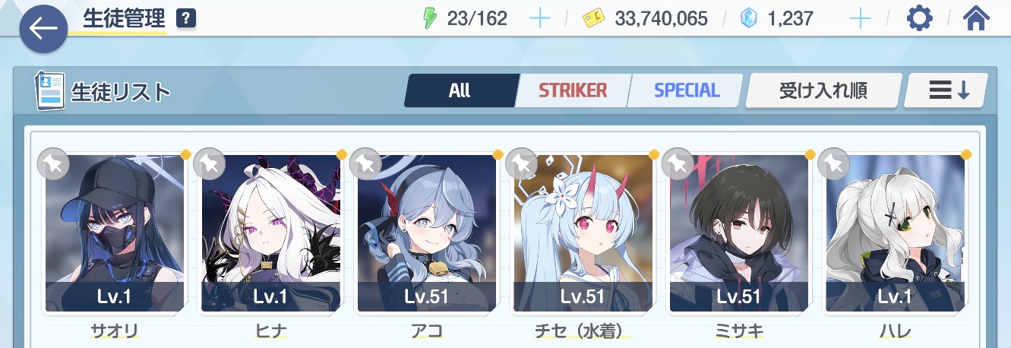This screenshot has width=1011, height=348.
Task: Toggle sort direction with the arrow button
Action: tap(946, 91)
